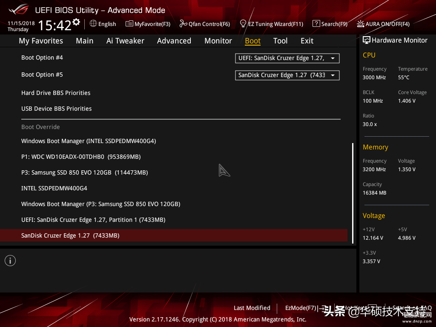Boot from Windows Boot Manager (INTEL SSDPEDMW400G4)
This screenshot has width=436, height=327.
point(89,141)
